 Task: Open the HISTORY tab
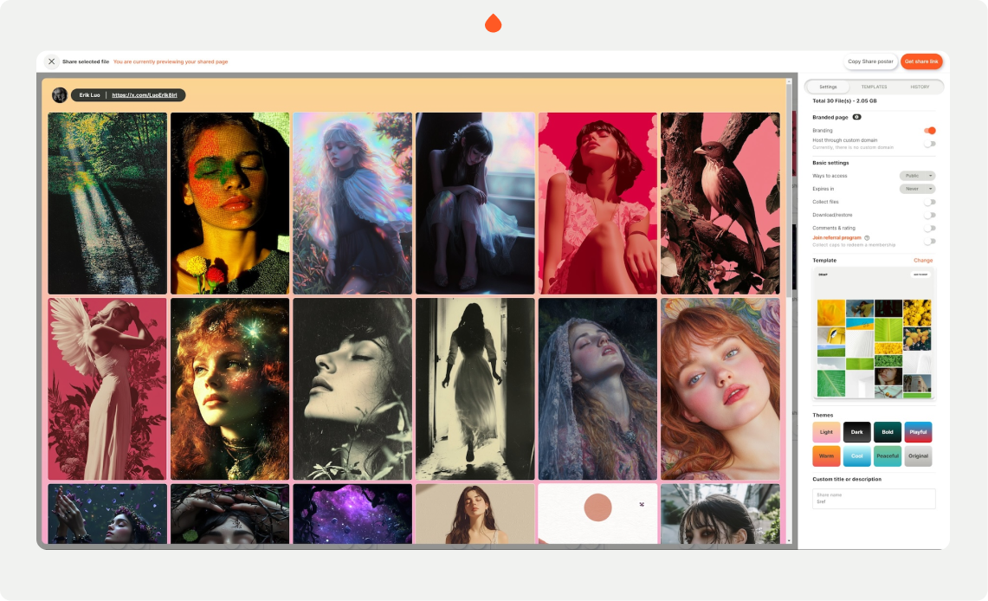tap(920, 87)
